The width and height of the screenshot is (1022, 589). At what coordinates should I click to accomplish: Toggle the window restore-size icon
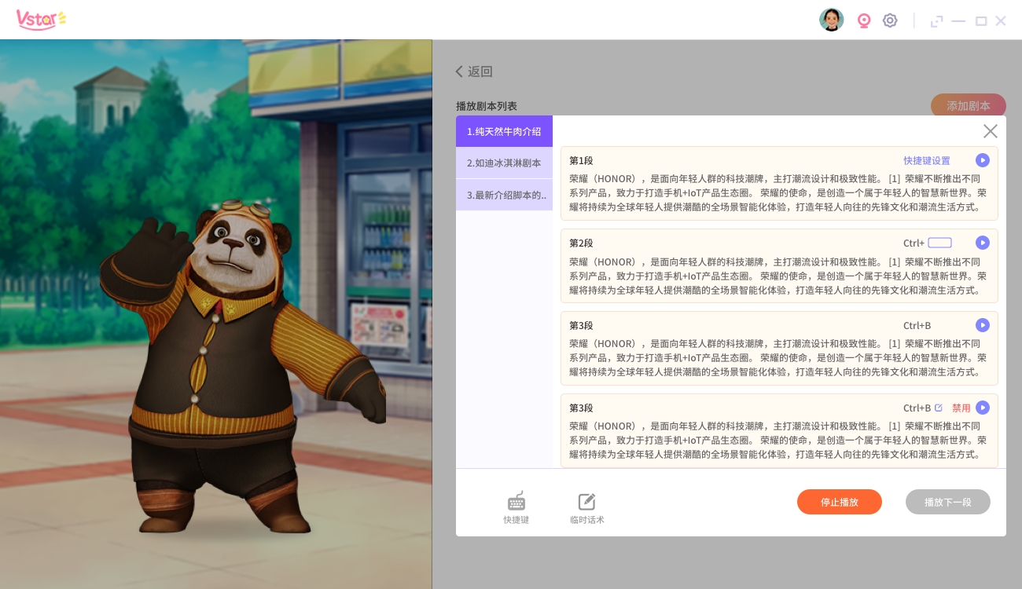pos(936,21)
